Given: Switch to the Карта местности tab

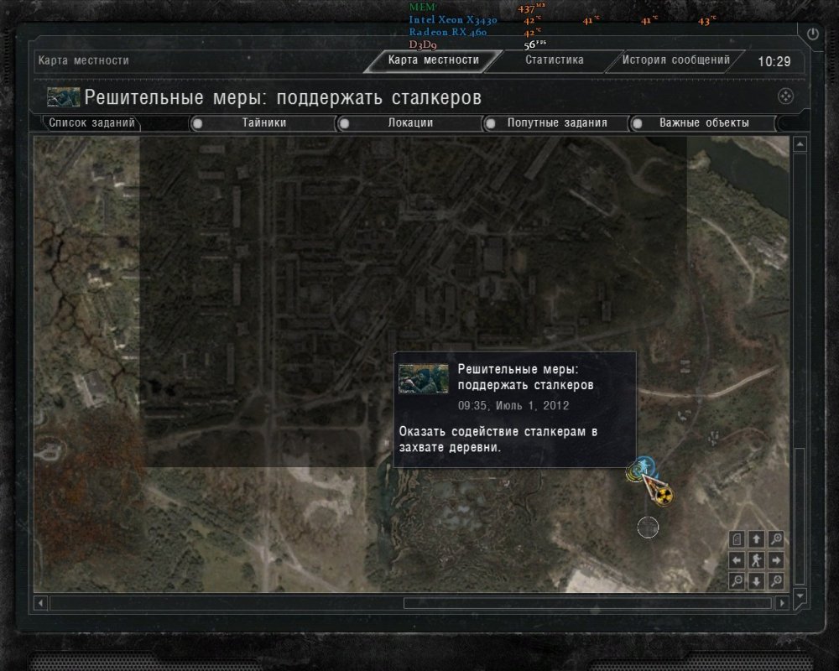Looking at the screenshot, I should point(434,60).
